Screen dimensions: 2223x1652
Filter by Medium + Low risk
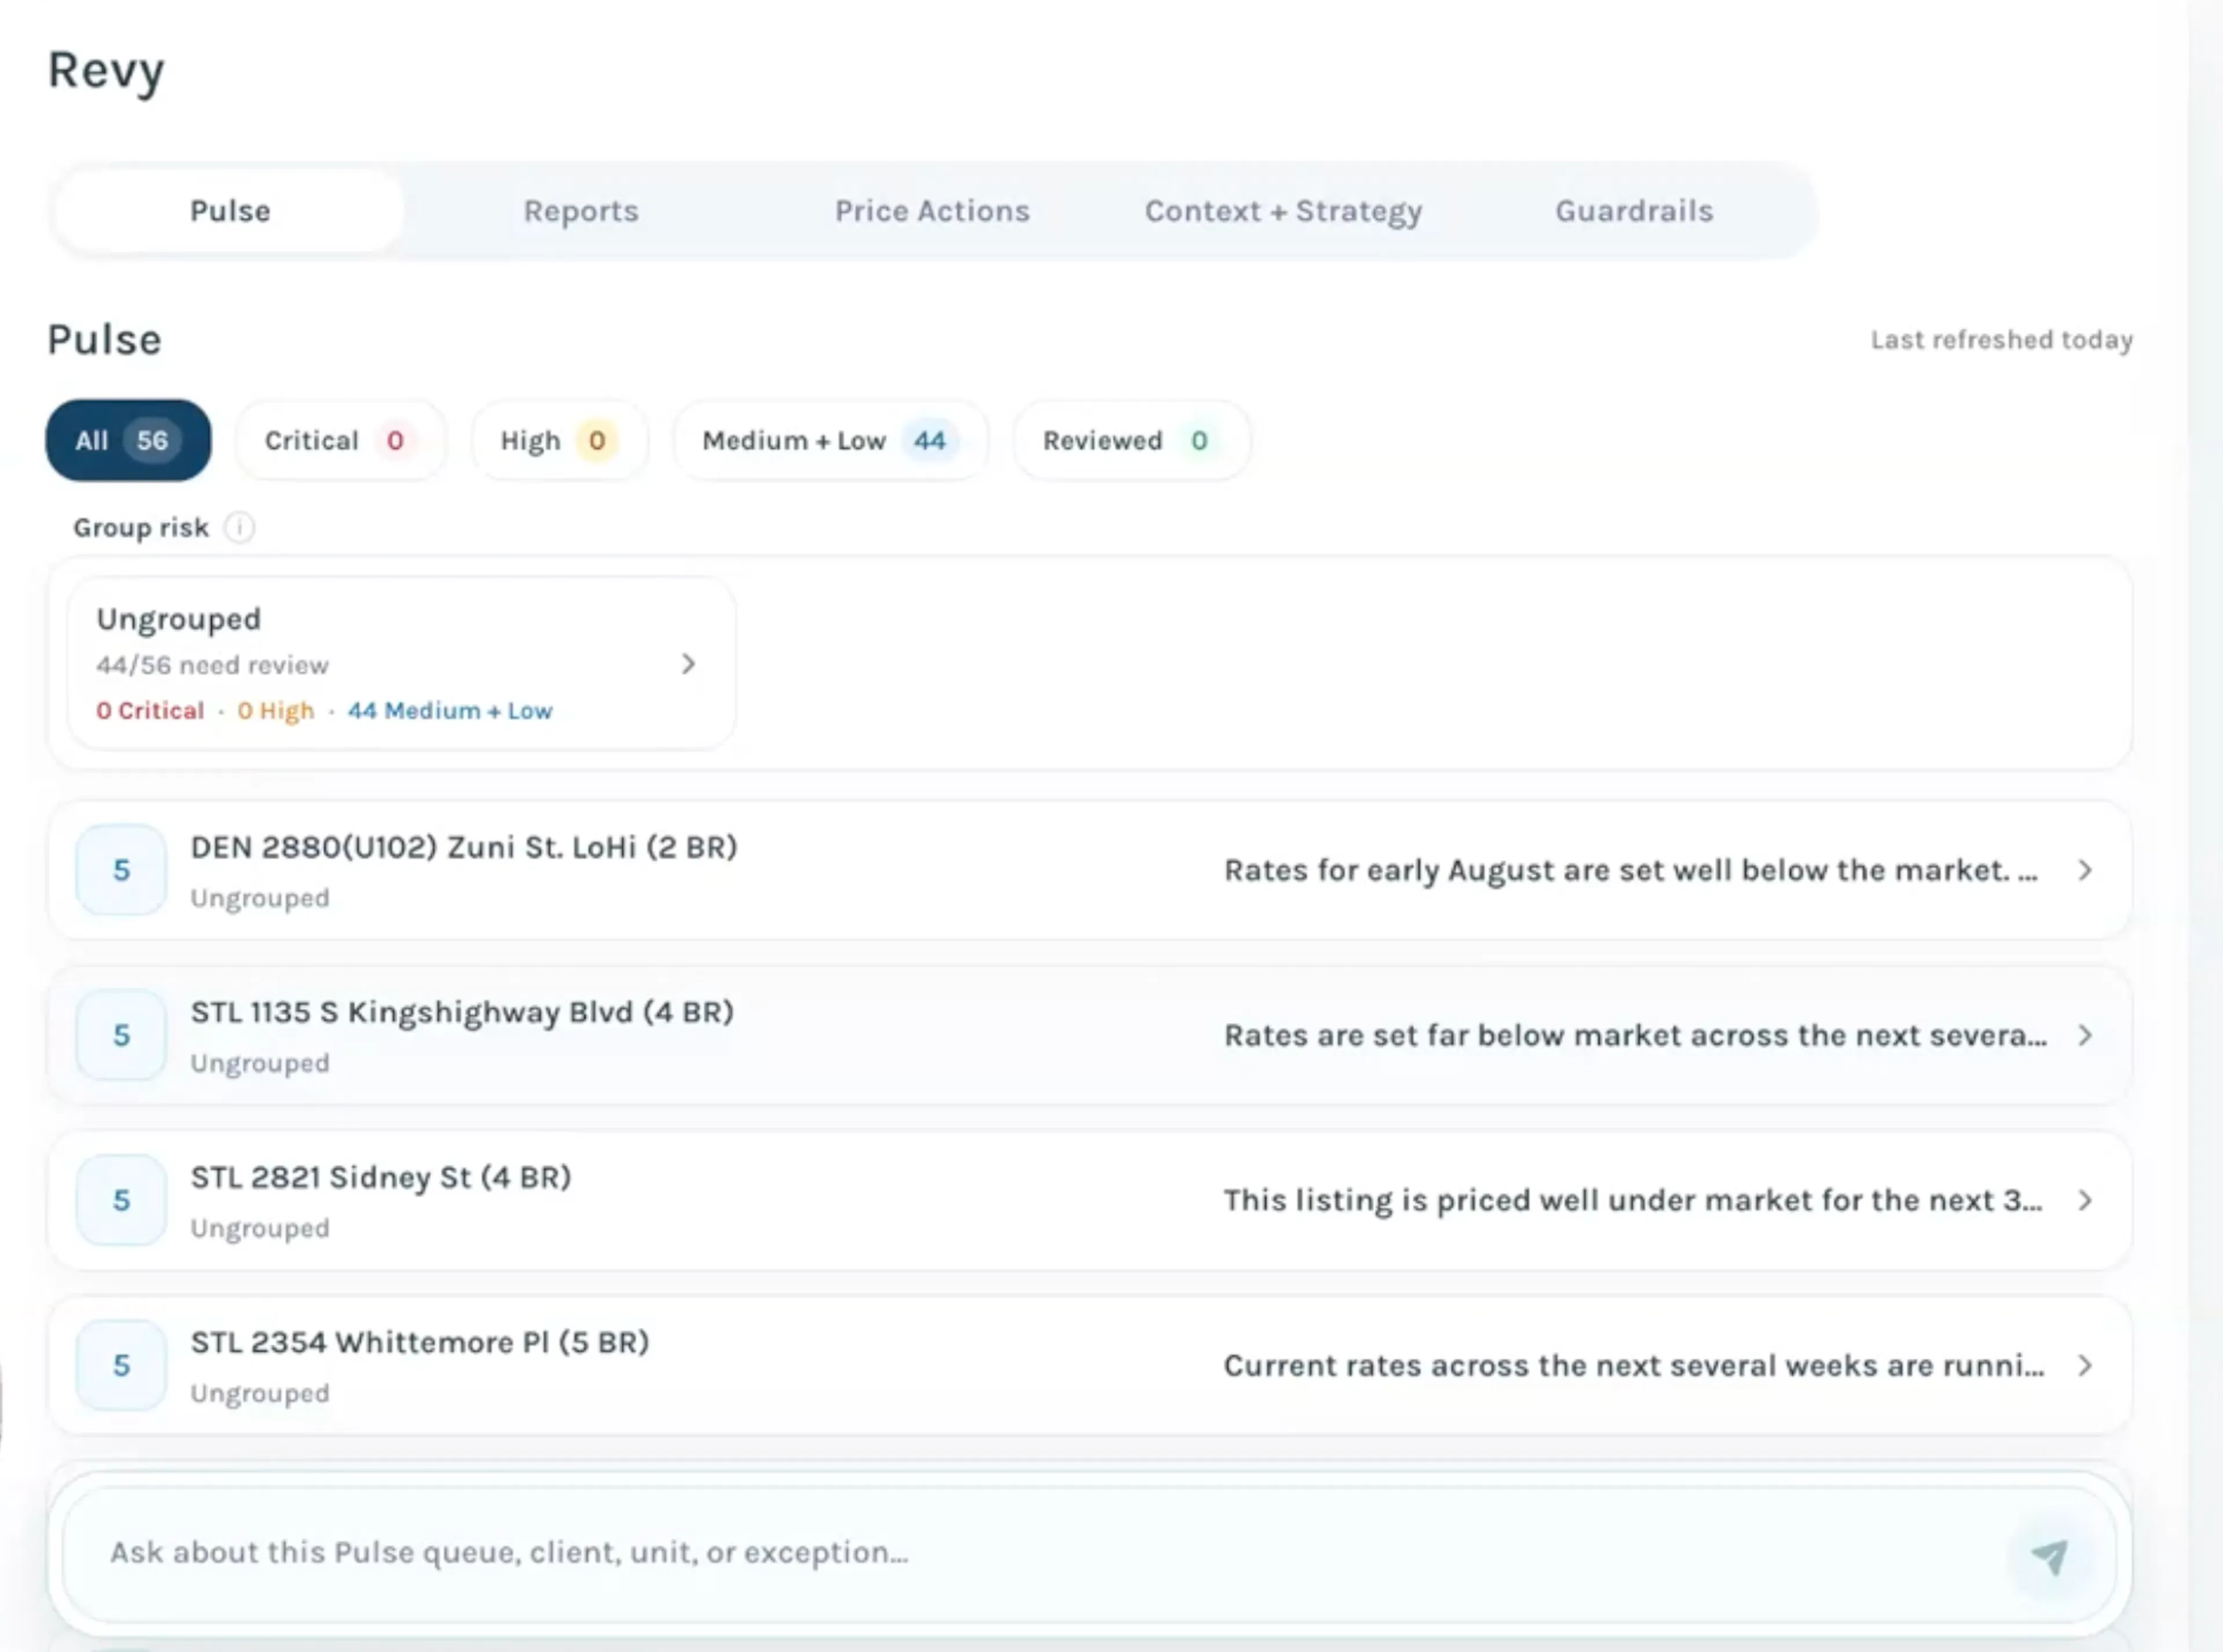tap(831, 440)
